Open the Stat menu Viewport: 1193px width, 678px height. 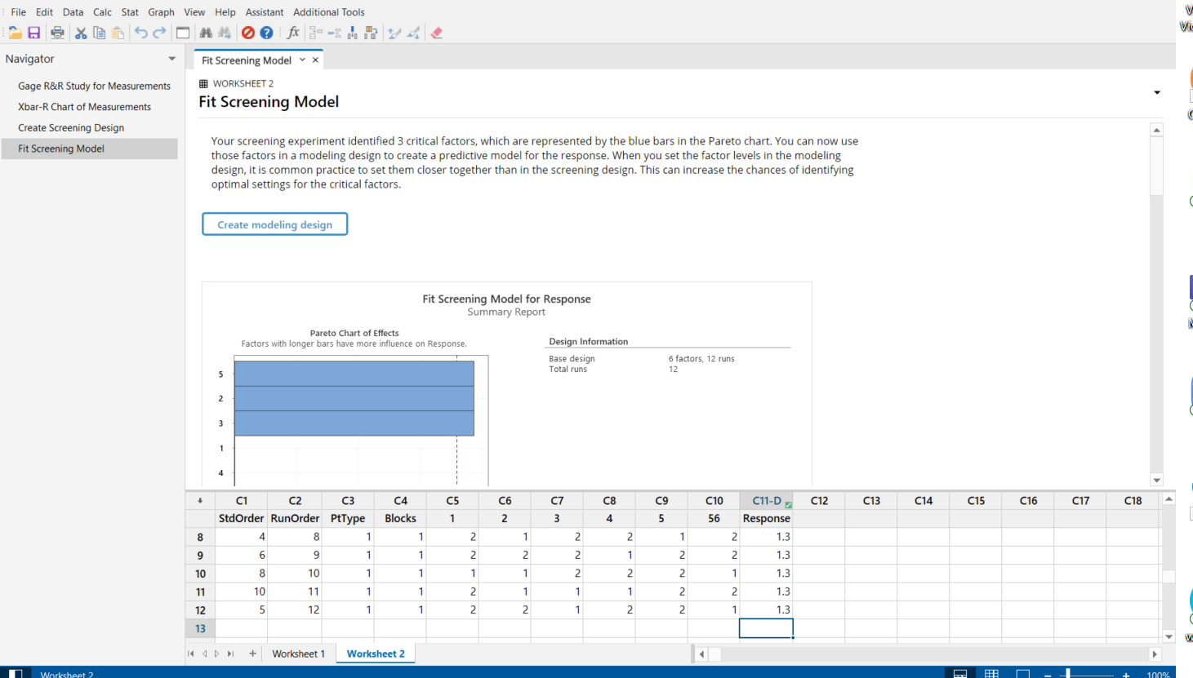[x=129, y=11]
